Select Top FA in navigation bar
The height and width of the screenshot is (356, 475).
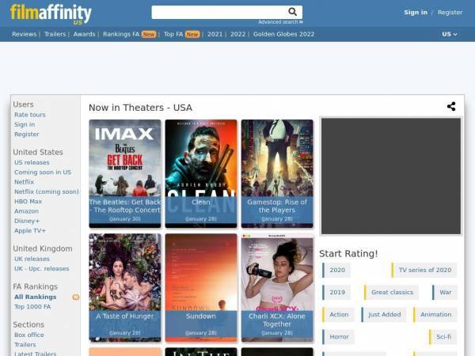(x=173, y=34)
